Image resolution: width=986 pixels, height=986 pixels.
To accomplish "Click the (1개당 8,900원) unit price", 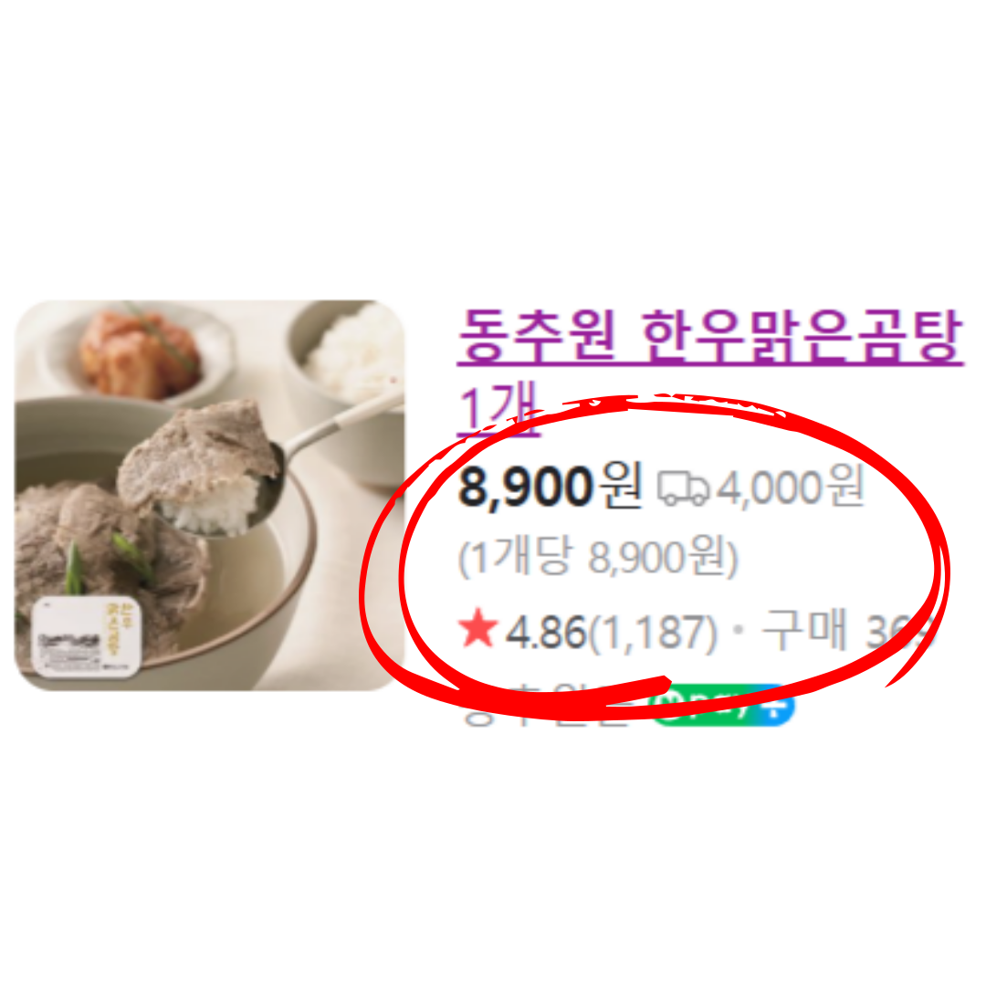I will click(597, 557).
